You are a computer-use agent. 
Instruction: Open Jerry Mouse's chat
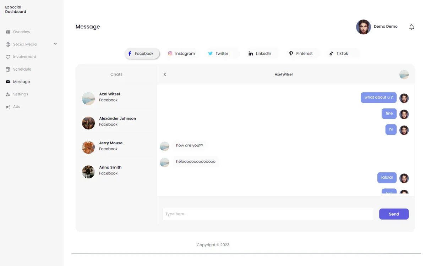click(x=116, y=147)
